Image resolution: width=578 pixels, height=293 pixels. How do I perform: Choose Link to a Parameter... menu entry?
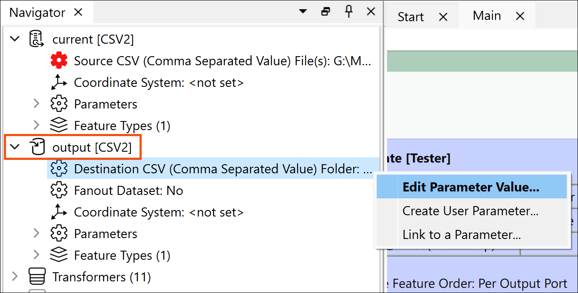(x=471, y=235)
